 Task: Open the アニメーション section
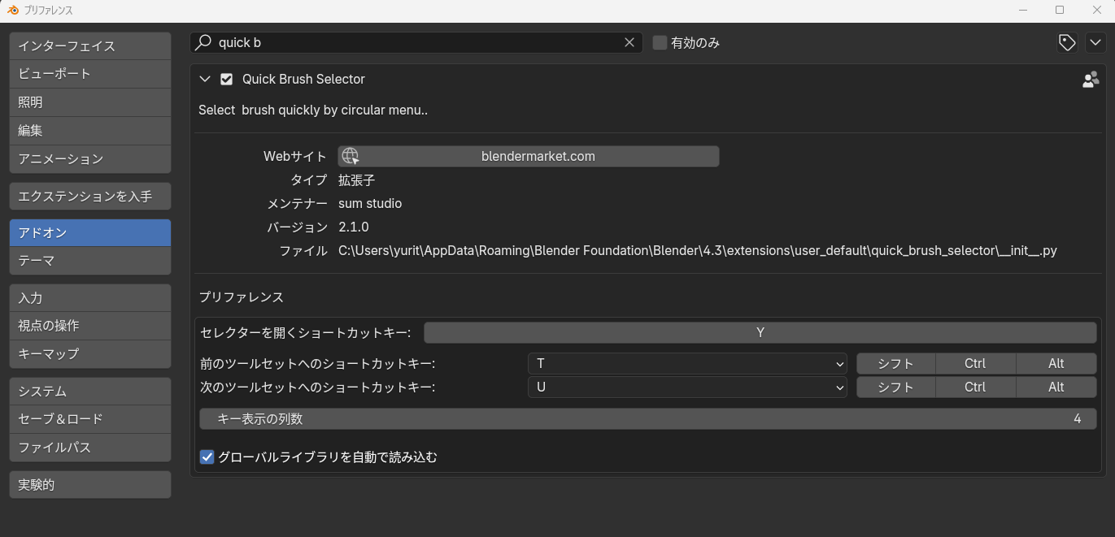click(x=90, y=158)
